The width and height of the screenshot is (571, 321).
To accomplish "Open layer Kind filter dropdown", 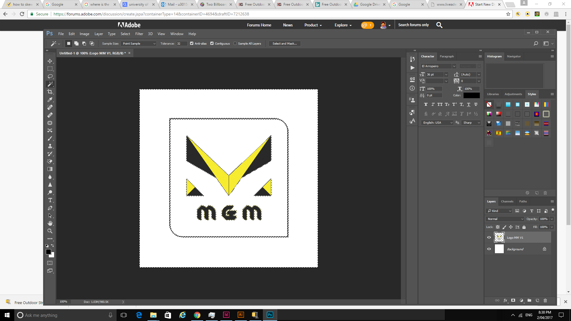I will pyautogui.click(x=499, y=211).
